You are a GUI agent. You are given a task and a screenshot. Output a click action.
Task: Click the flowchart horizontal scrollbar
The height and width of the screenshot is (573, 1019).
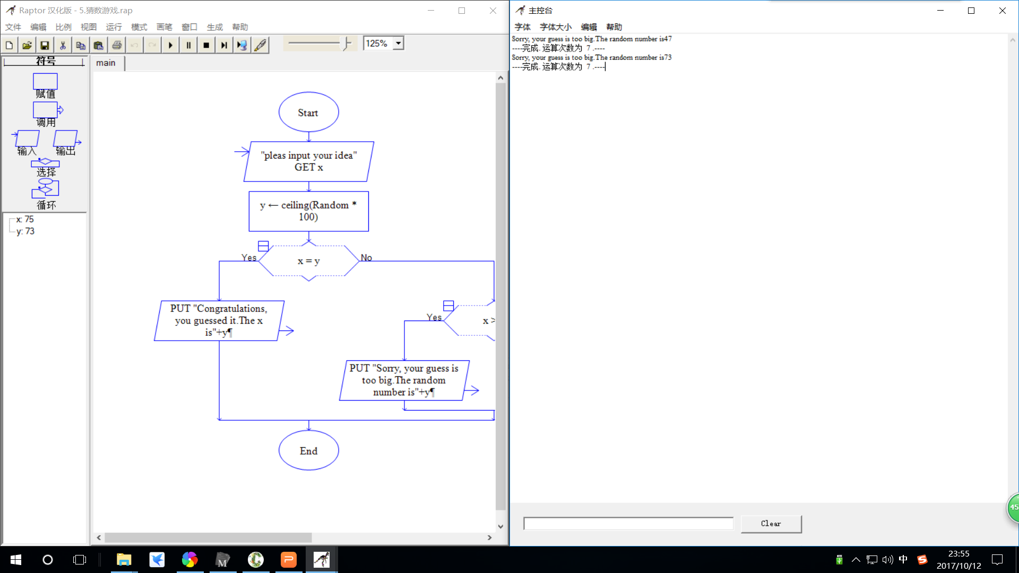(x=208, y=537)
